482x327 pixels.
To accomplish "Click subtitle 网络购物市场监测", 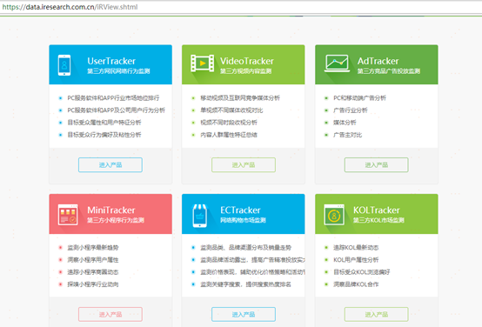I will click(243, 220).
